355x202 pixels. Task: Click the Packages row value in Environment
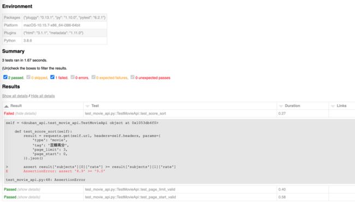tap(64, 17)
